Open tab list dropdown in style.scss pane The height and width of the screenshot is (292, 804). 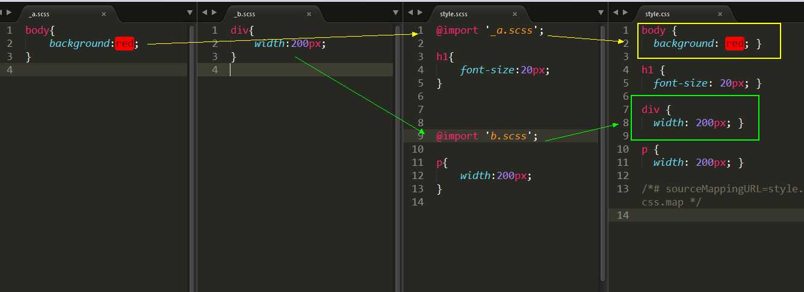point(601,13)
